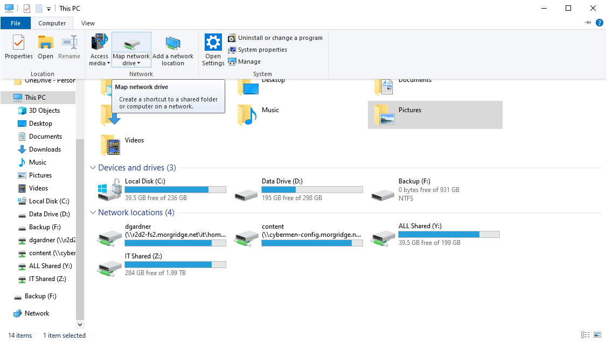Click the Open folder ribbon icon
Viewport: 606px width, 342px height.
tap(45, 43)
